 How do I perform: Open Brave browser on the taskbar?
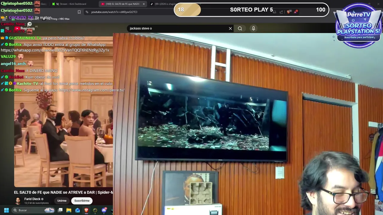[x=86, y=210]
